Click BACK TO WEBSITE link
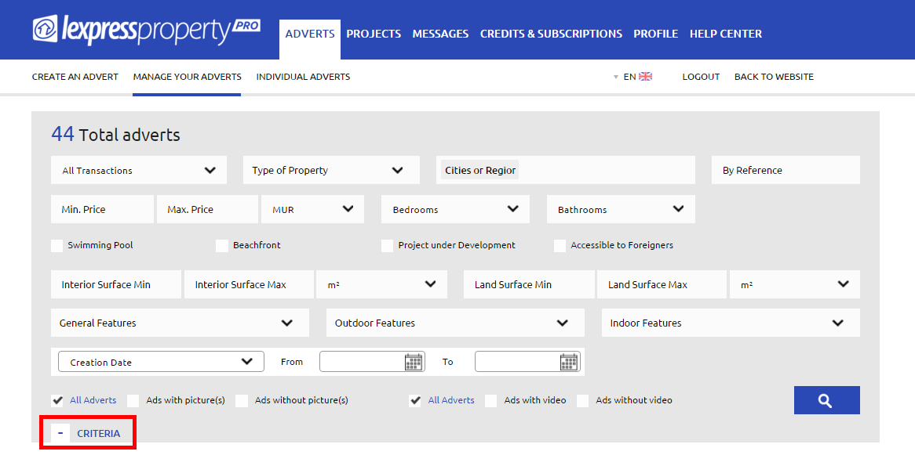The width and height of the screenshot is (915, 455). pyautogui.click(x=774, y=76)
